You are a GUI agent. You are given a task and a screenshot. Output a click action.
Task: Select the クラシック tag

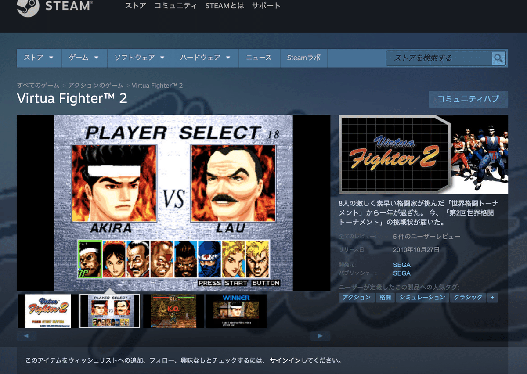tap(468, 298)
